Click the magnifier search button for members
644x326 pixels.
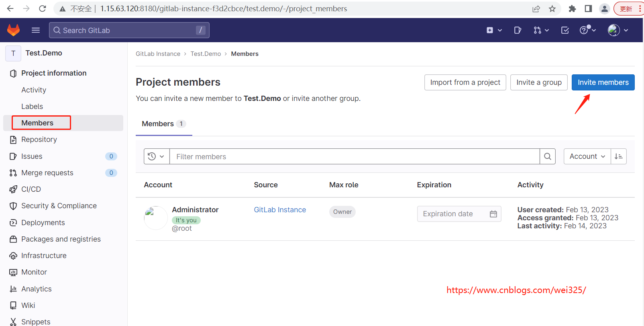click(x=548, y=156)
